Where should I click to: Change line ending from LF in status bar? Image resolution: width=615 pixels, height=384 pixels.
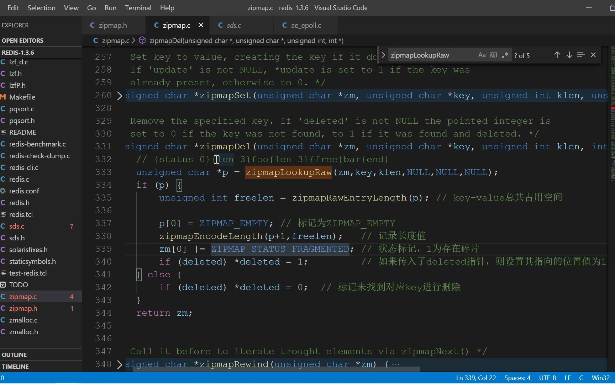tap(567, 378)
